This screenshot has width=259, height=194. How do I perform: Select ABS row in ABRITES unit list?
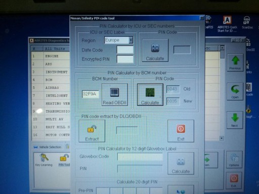coord(51,64)
